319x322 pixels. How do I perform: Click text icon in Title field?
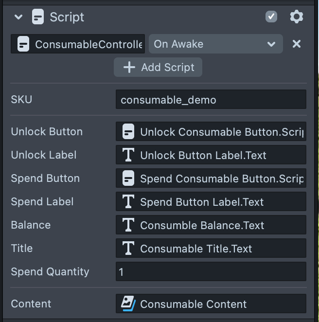point(128,249)
